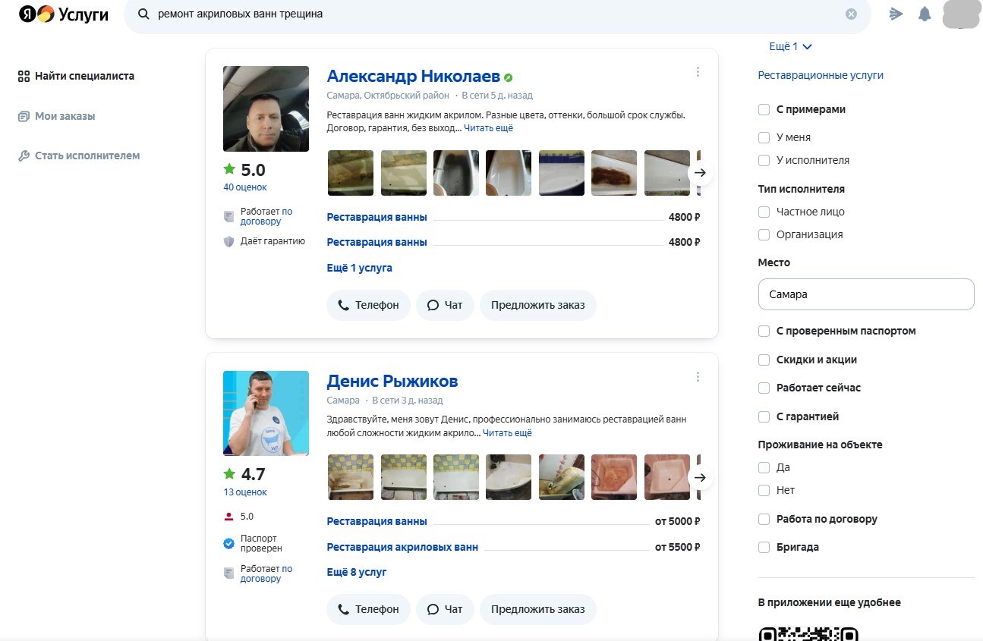Viewport: 983px width, 641px height.
Task: Click the Yandex Услуги logo
Action: pos(64,14)
